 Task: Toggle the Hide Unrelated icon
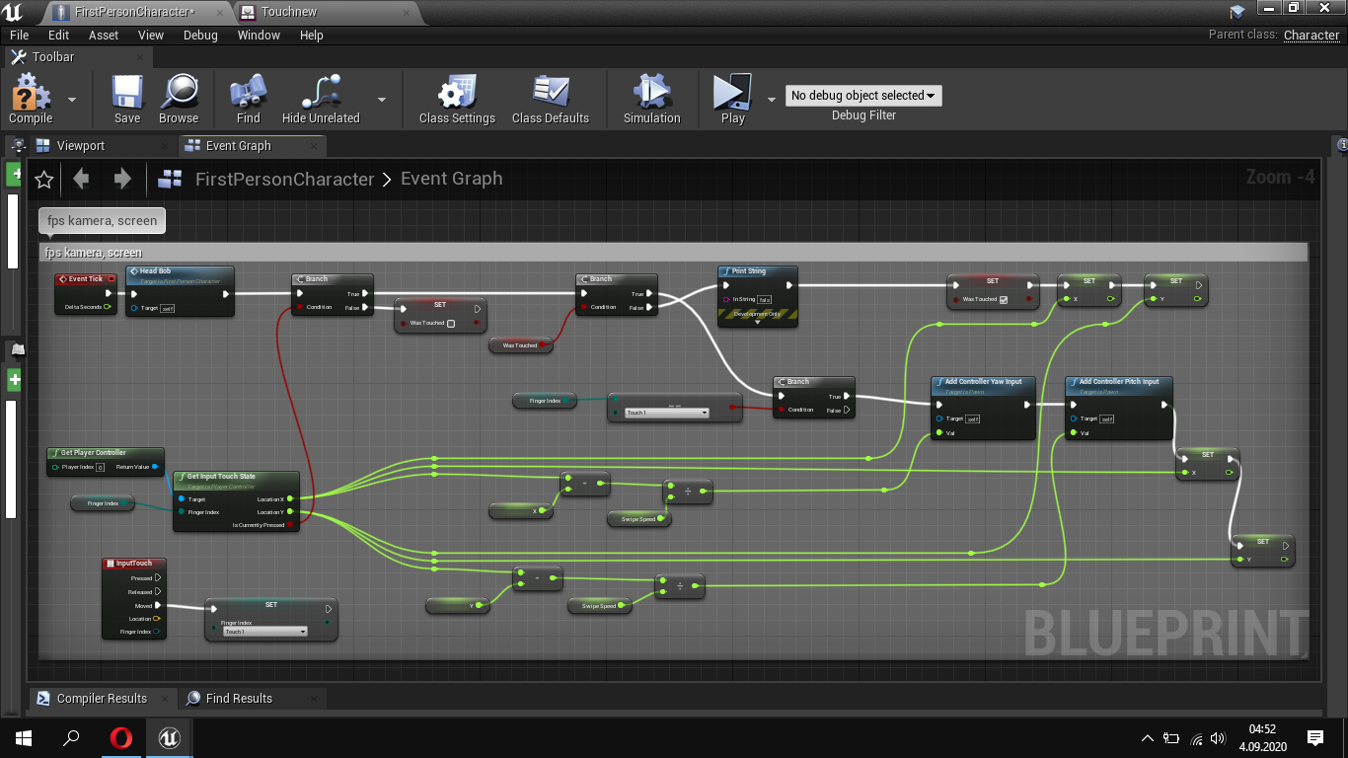pyautogui.click(x=321, y=92)
